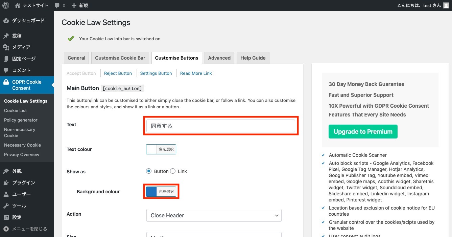Click the plus icon for 新規

tap(74, 5)
